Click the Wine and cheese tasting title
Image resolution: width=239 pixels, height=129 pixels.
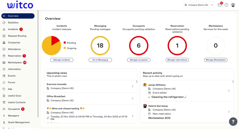66,109
